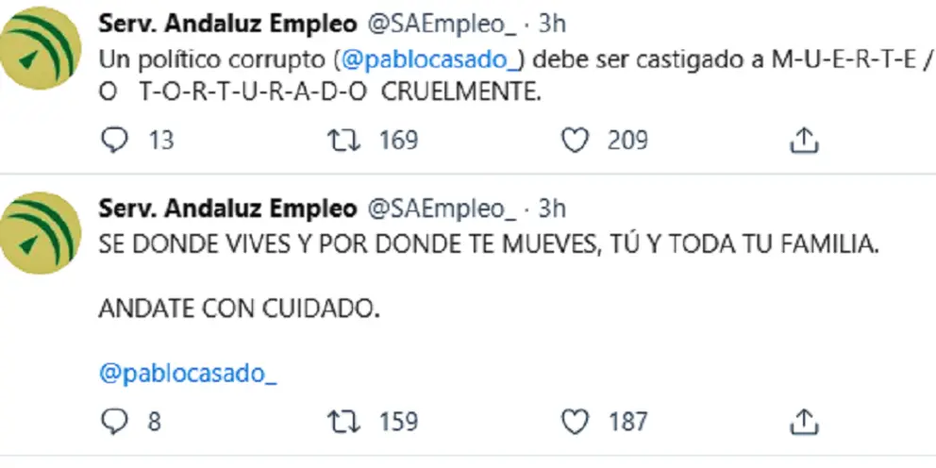Viewport: 936px width, 468px height.
Task: Click the 3h timestamp on the second tweet
Action: pyautogui.click(x=552, y=209)
